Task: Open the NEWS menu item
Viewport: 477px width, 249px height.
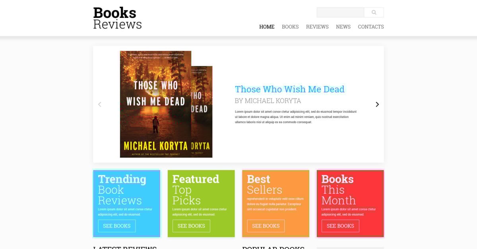Action: click(x=343, y=27)
